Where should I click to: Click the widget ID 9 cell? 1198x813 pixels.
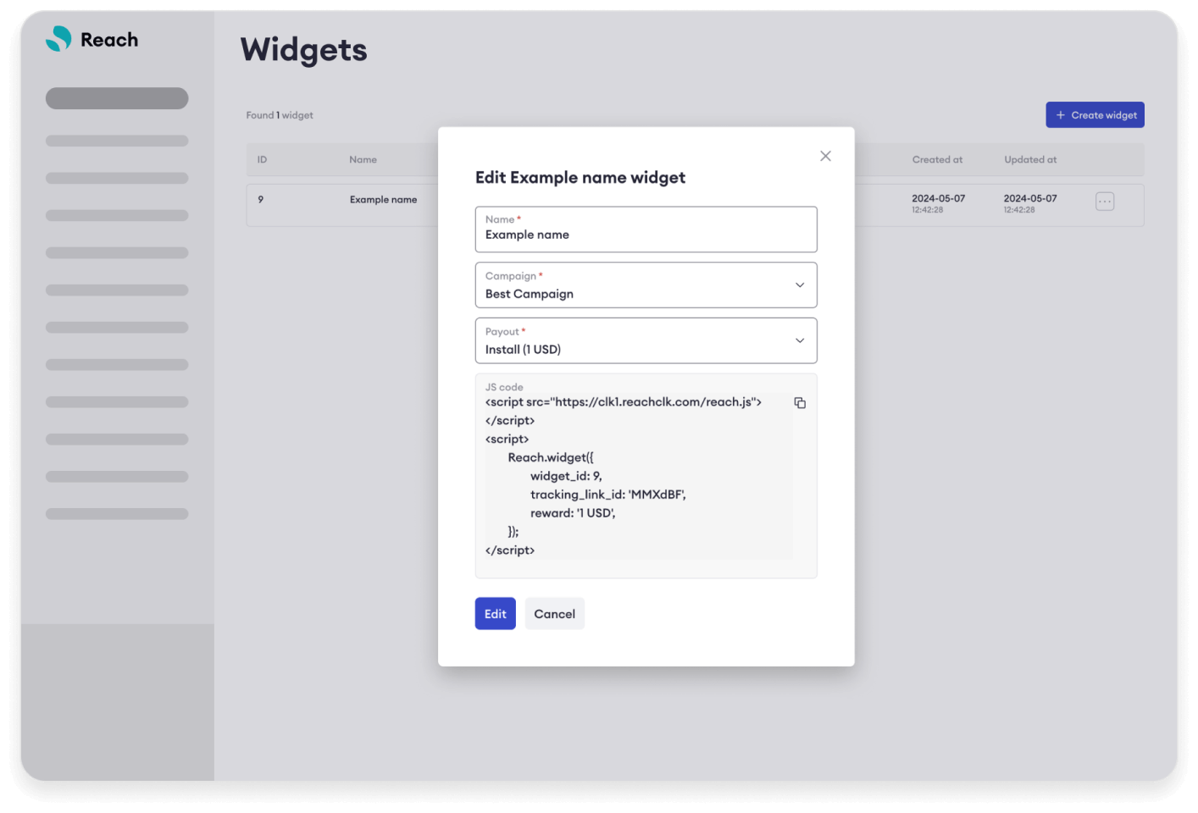(260, 200)
